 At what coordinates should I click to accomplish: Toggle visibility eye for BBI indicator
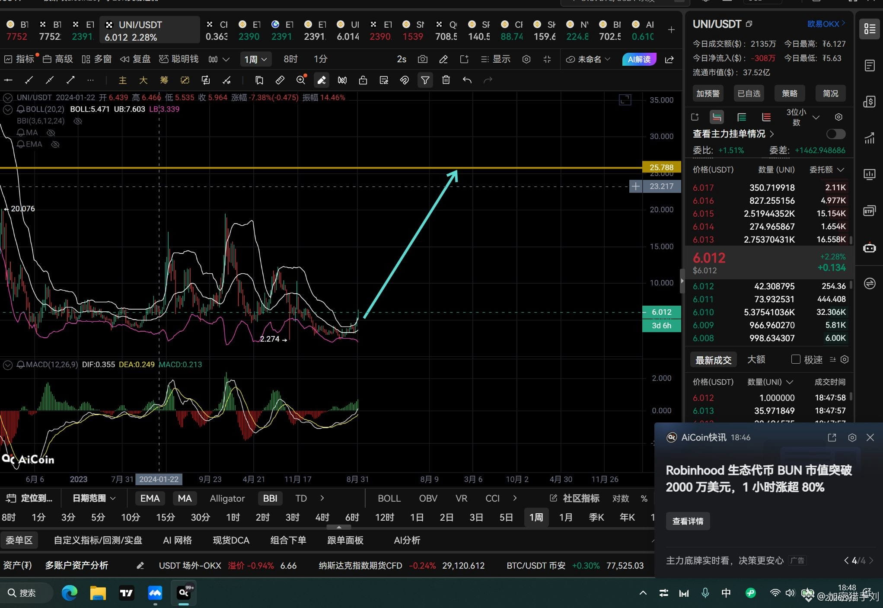(x=78, y=121)
